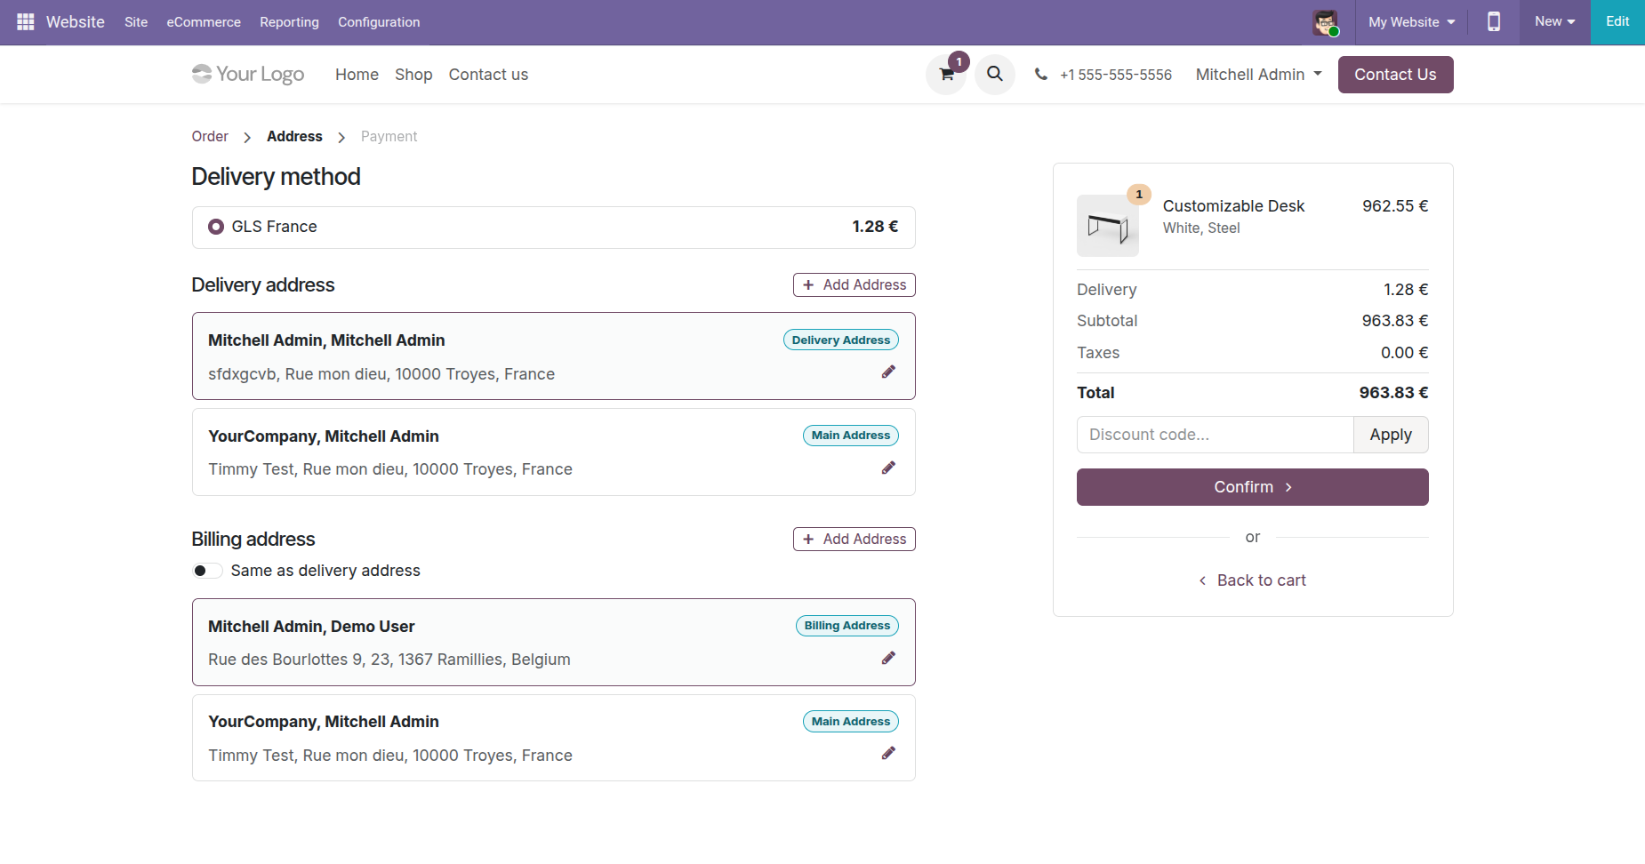The width and height of the screenshot is (1645, 864).
Task: Go to the Home page link
Action: (357, 75)
